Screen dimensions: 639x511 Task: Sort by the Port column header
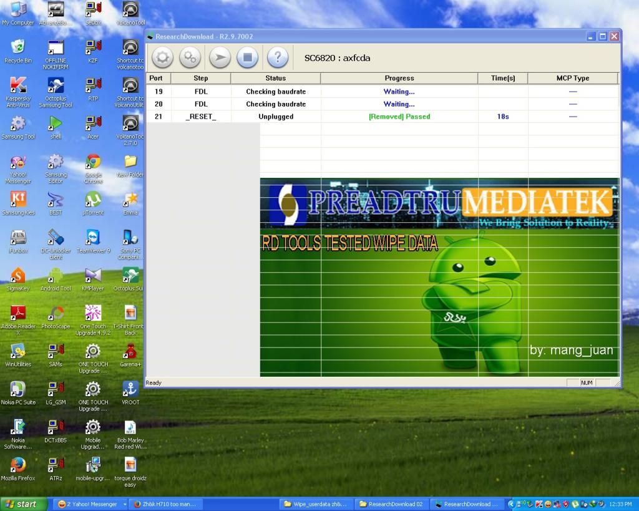pos(159,78)
